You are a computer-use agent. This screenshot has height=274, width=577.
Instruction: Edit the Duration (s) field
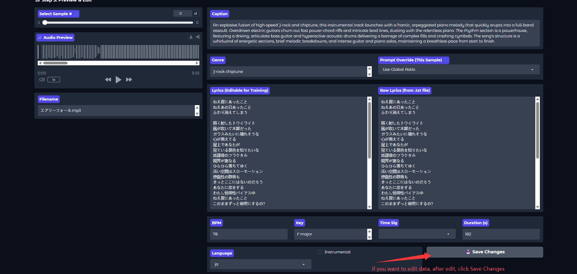tap(501, 234)
